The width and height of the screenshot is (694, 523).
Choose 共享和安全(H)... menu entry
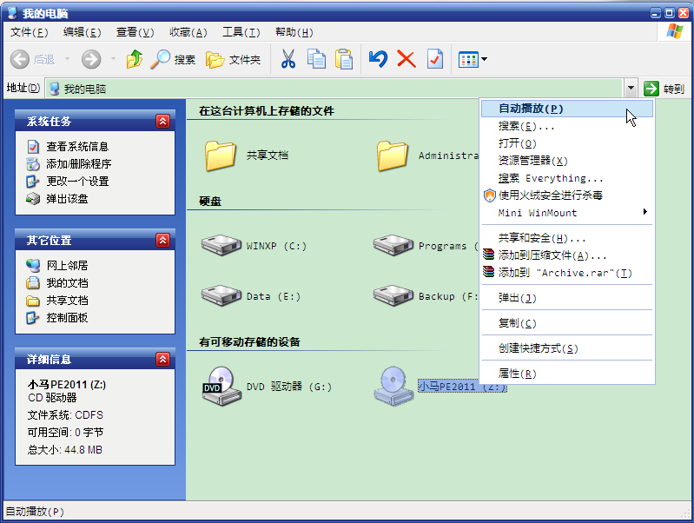567,238
